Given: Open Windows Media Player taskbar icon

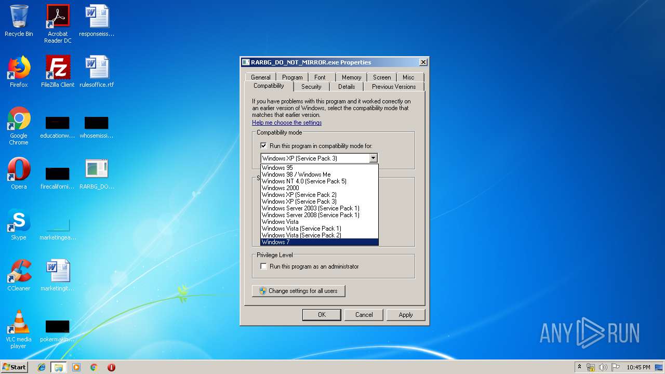Looking at the screenshot, I should 76,367.
